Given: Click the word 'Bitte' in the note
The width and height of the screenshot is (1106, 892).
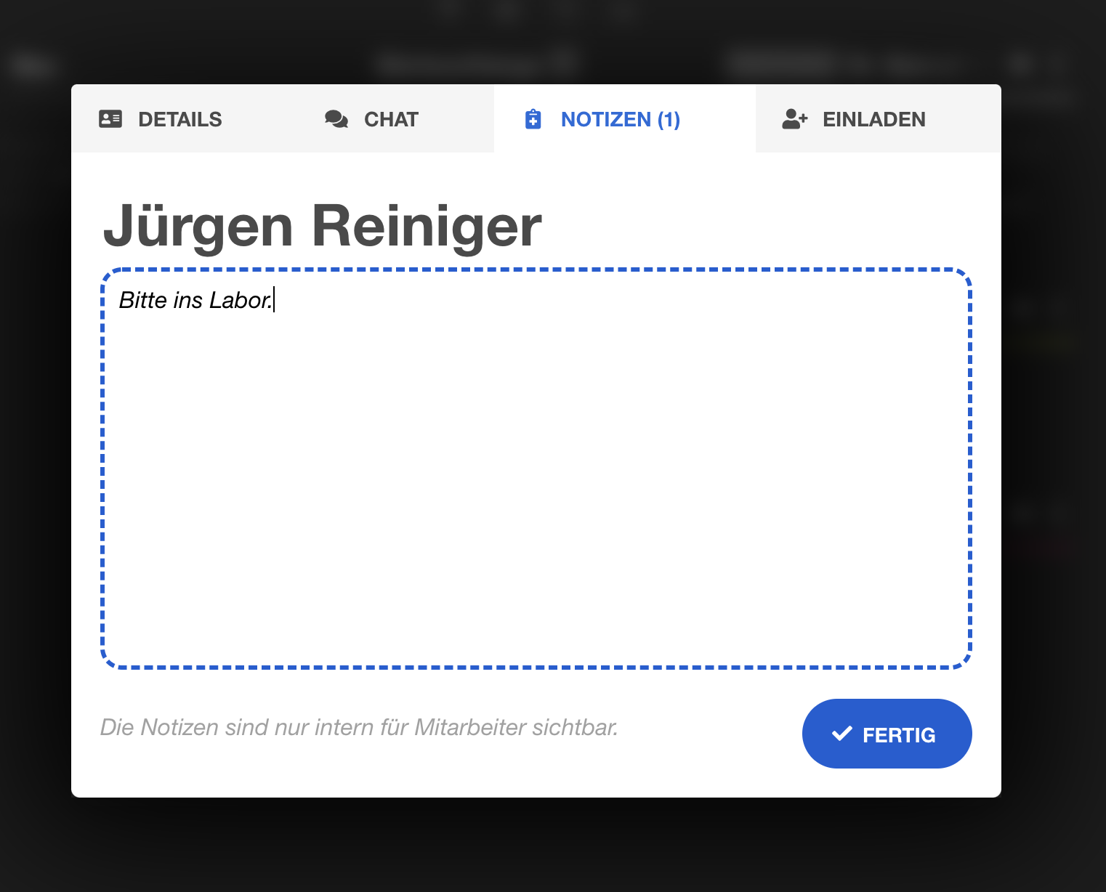Looking at the screenshot, I should pyautogui.click(x=142, y=300).
